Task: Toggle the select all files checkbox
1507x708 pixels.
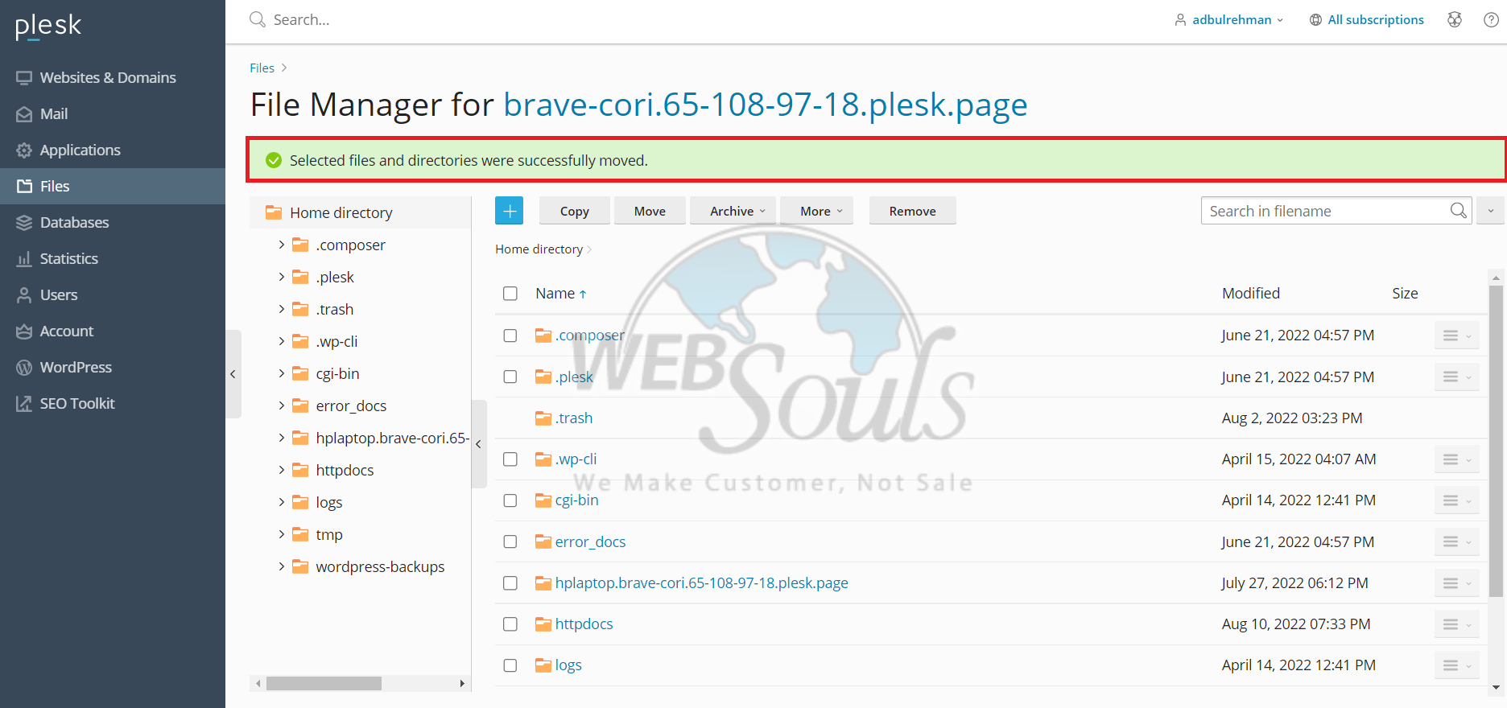Action: 510,294
